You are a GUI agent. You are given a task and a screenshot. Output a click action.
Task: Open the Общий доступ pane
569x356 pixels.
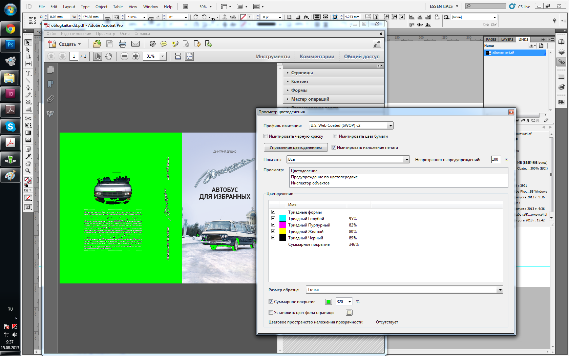pyautogui.click(x=362, y=57)
